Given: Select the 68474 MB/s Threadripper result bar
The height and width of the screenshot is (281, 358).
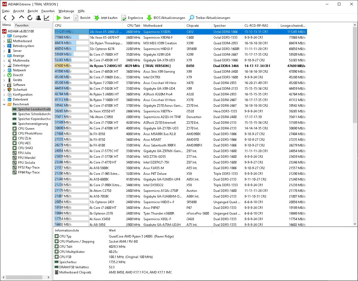Looking at the screenshot, I should (72, 43).
